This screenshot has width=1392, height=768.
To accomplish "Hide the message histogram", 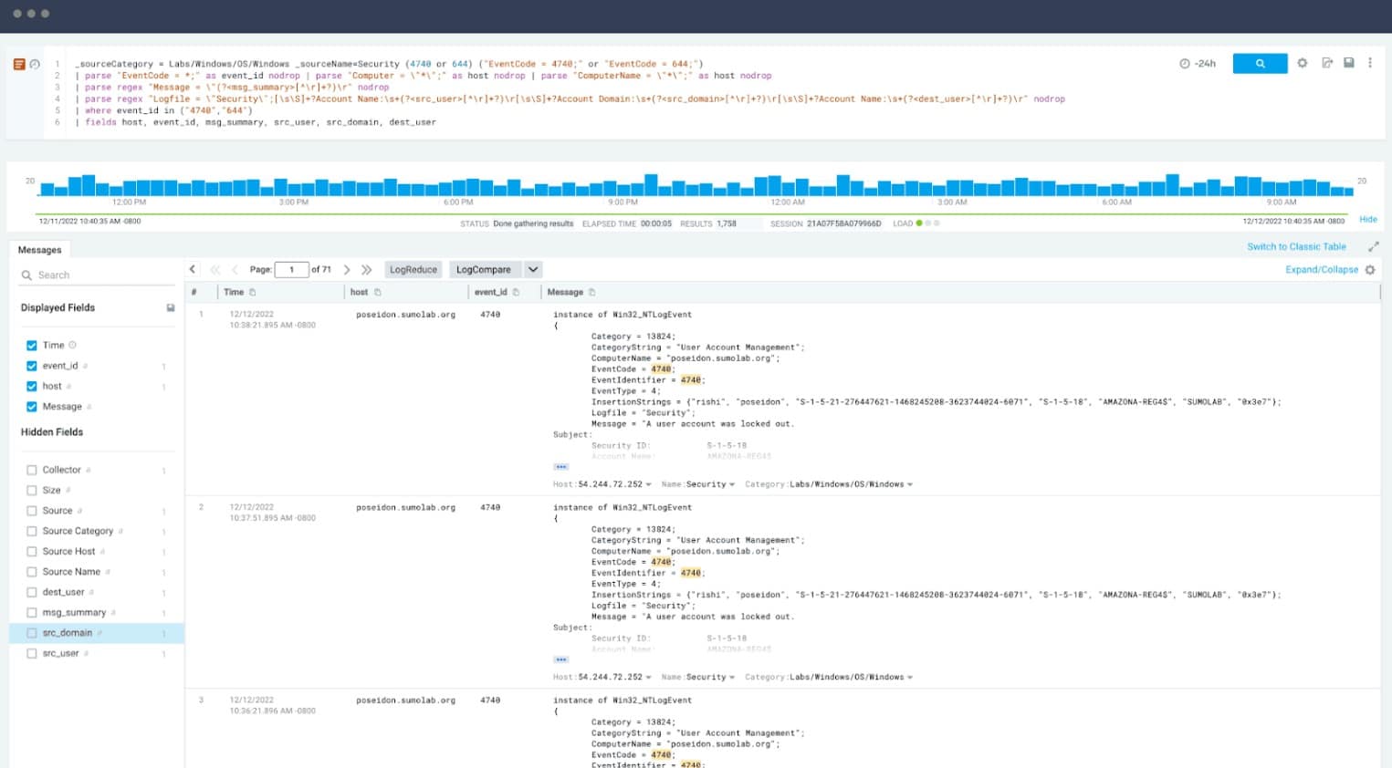I will pyautogui.click(x=1367, y=219).
